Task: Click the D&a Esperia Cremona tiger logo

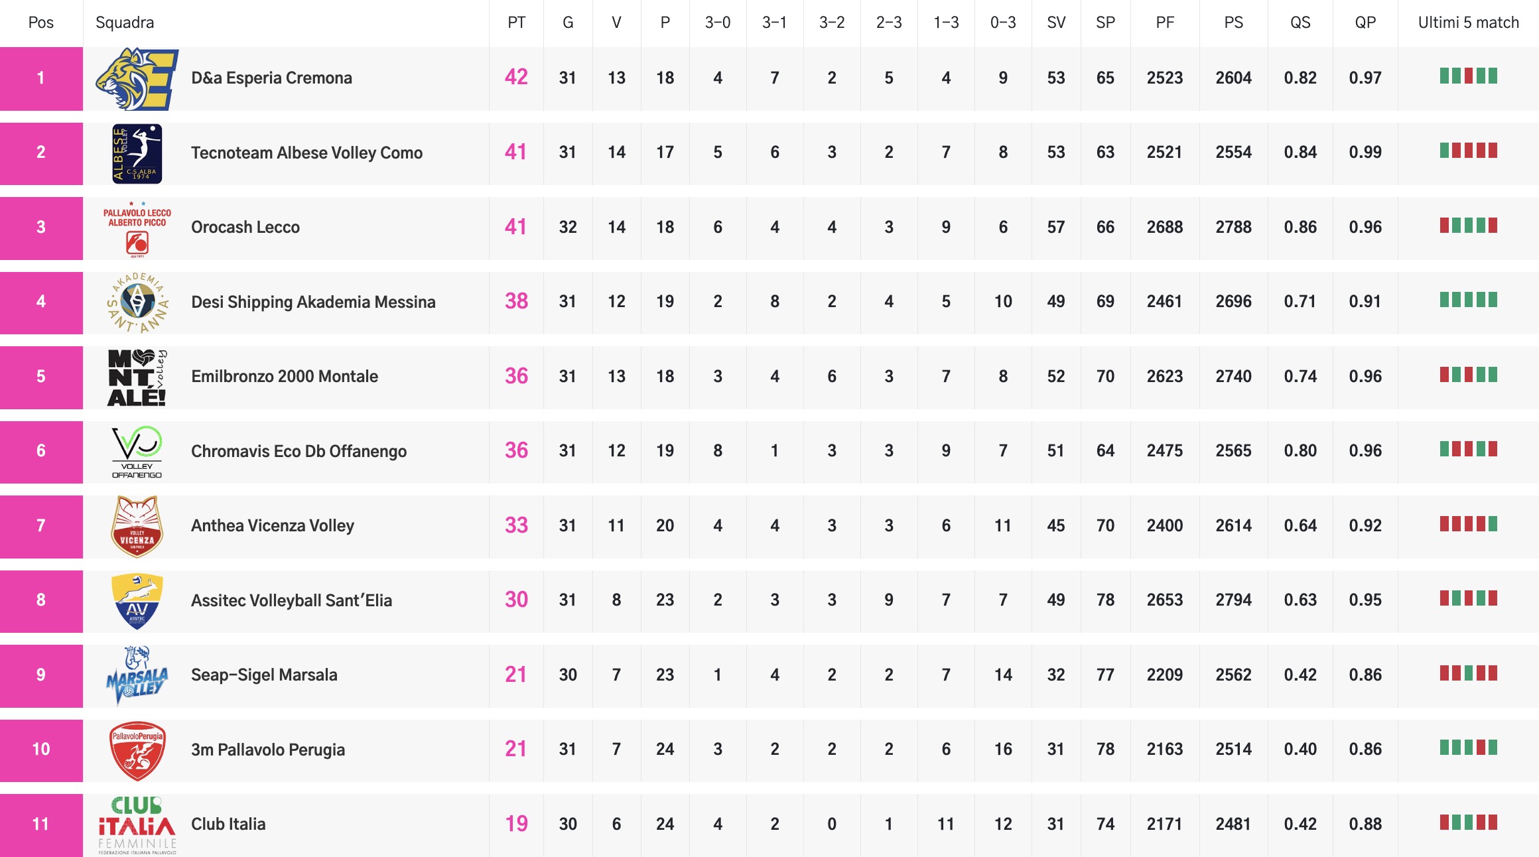Action: 137,78
